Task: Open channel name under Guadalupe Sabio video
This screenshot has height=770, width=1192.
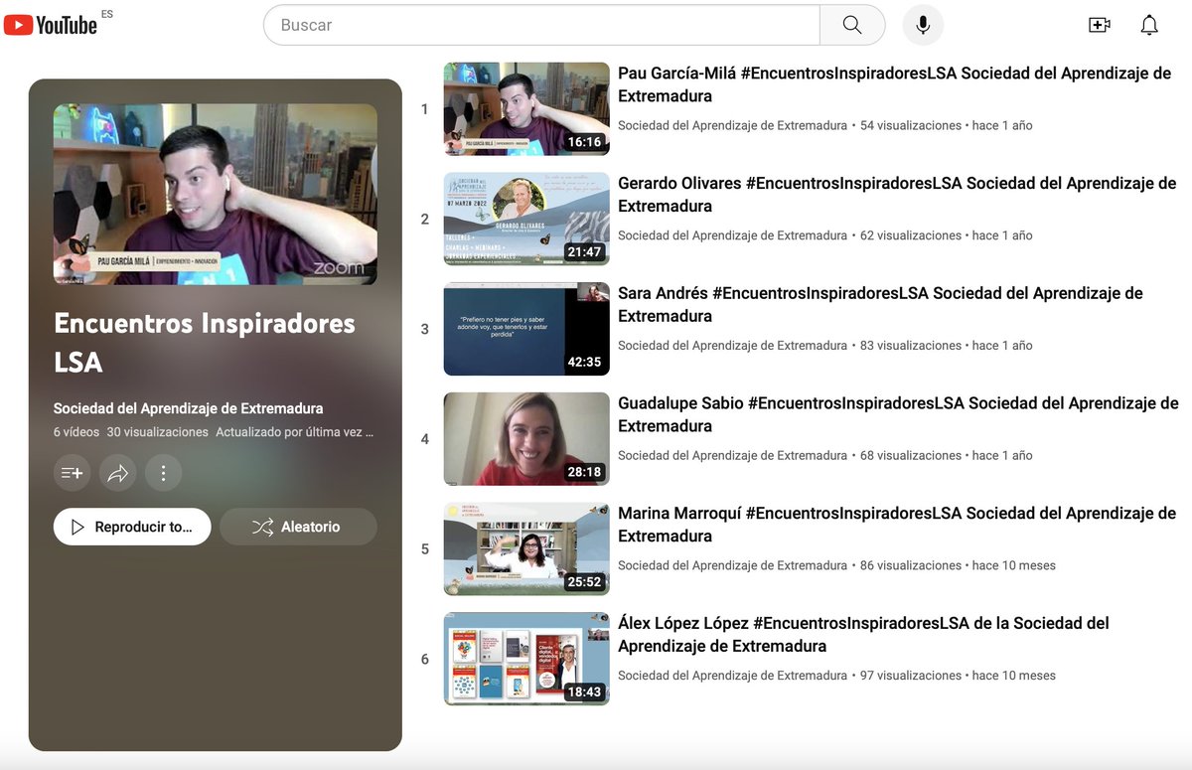Action: pos(732,455)
